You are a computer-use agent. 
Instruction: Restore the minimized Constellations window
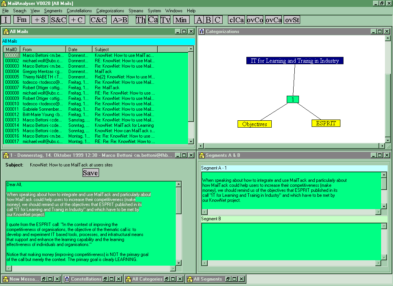pos(105,279)
